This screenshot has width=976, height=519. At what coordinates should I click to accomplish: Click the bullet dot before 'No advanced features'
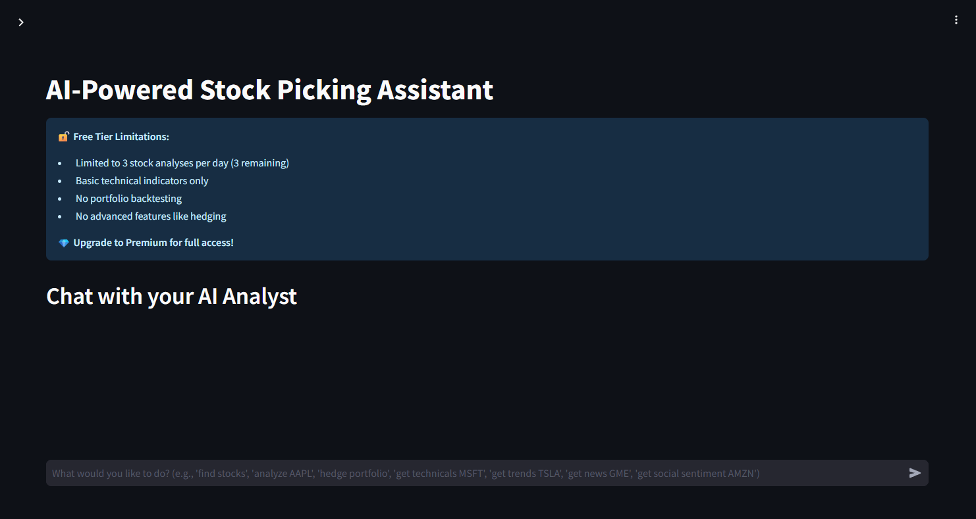coord(60,216)
